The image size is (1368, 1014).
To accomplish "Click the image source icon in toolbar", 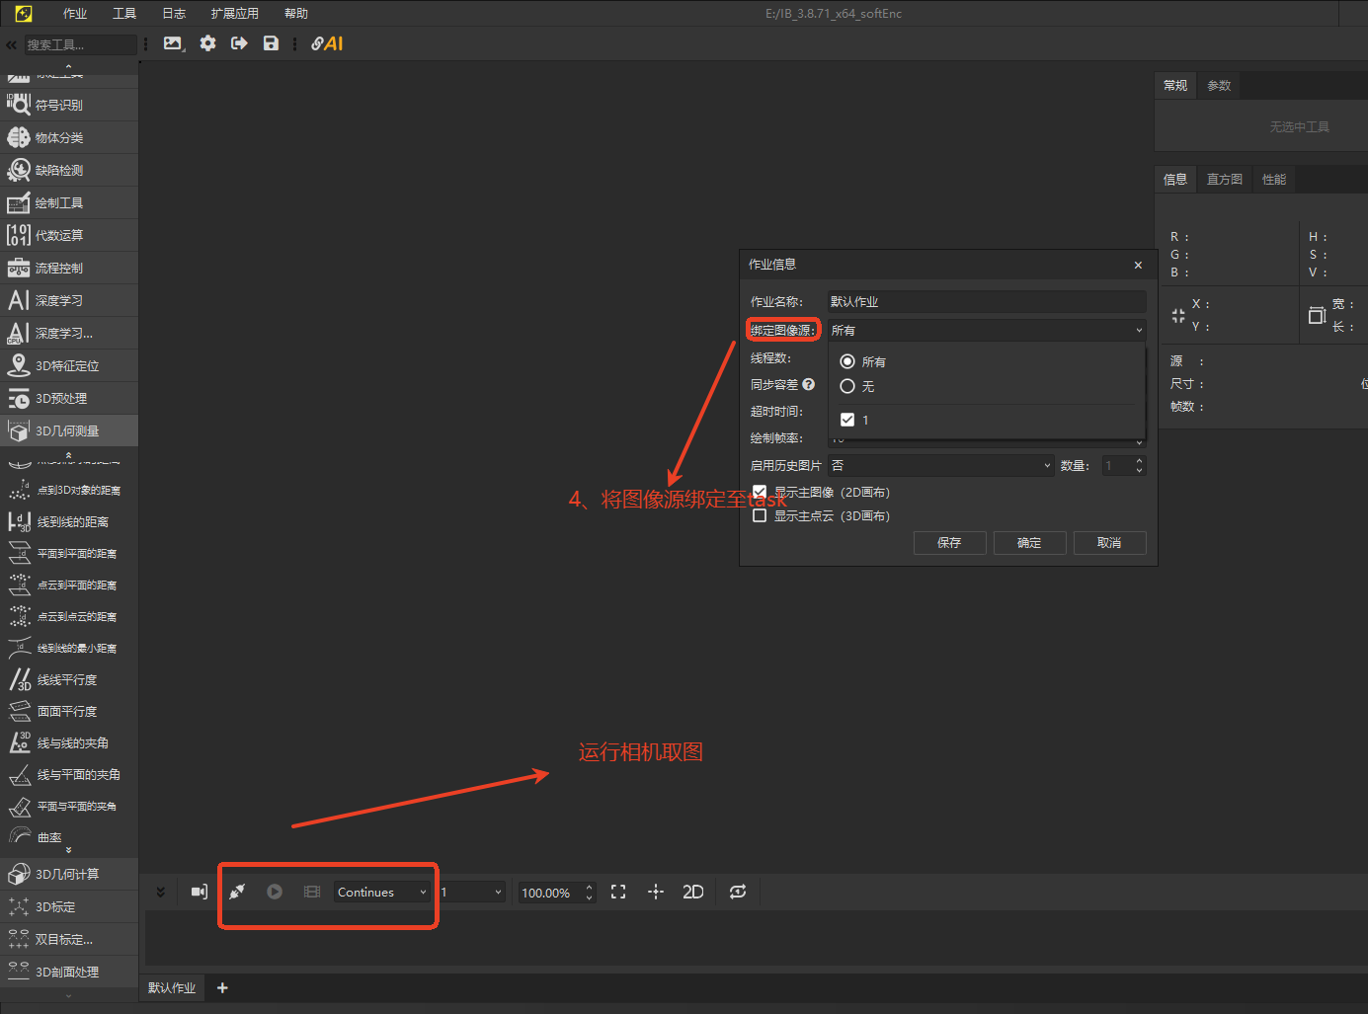I will coord(174,43).
